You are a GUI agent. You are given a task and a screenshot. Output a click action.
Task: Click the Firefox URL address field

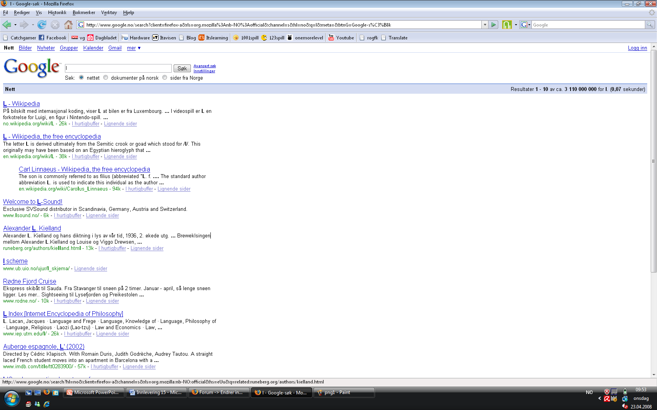click(x=279, y=25)
